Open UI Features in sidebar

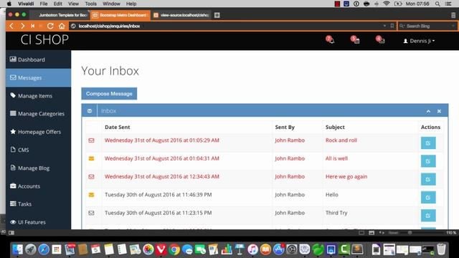tap(38, 222)
